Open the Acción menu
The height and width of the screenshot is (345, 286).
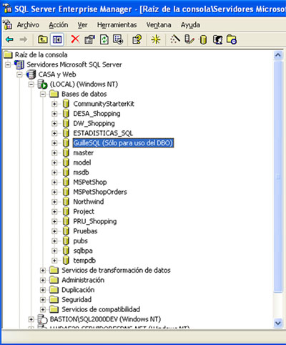(59, 25)
